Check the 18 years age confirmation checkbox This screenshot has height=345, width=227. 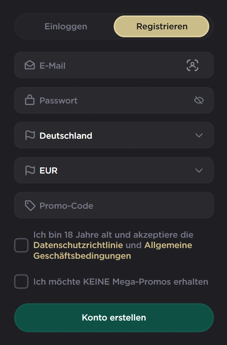pos(21,245)
